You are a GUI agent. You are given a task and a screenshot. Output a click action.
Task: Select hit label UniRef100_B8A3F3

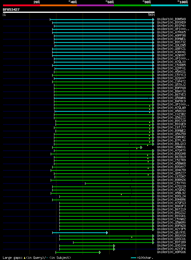point(171,206)
